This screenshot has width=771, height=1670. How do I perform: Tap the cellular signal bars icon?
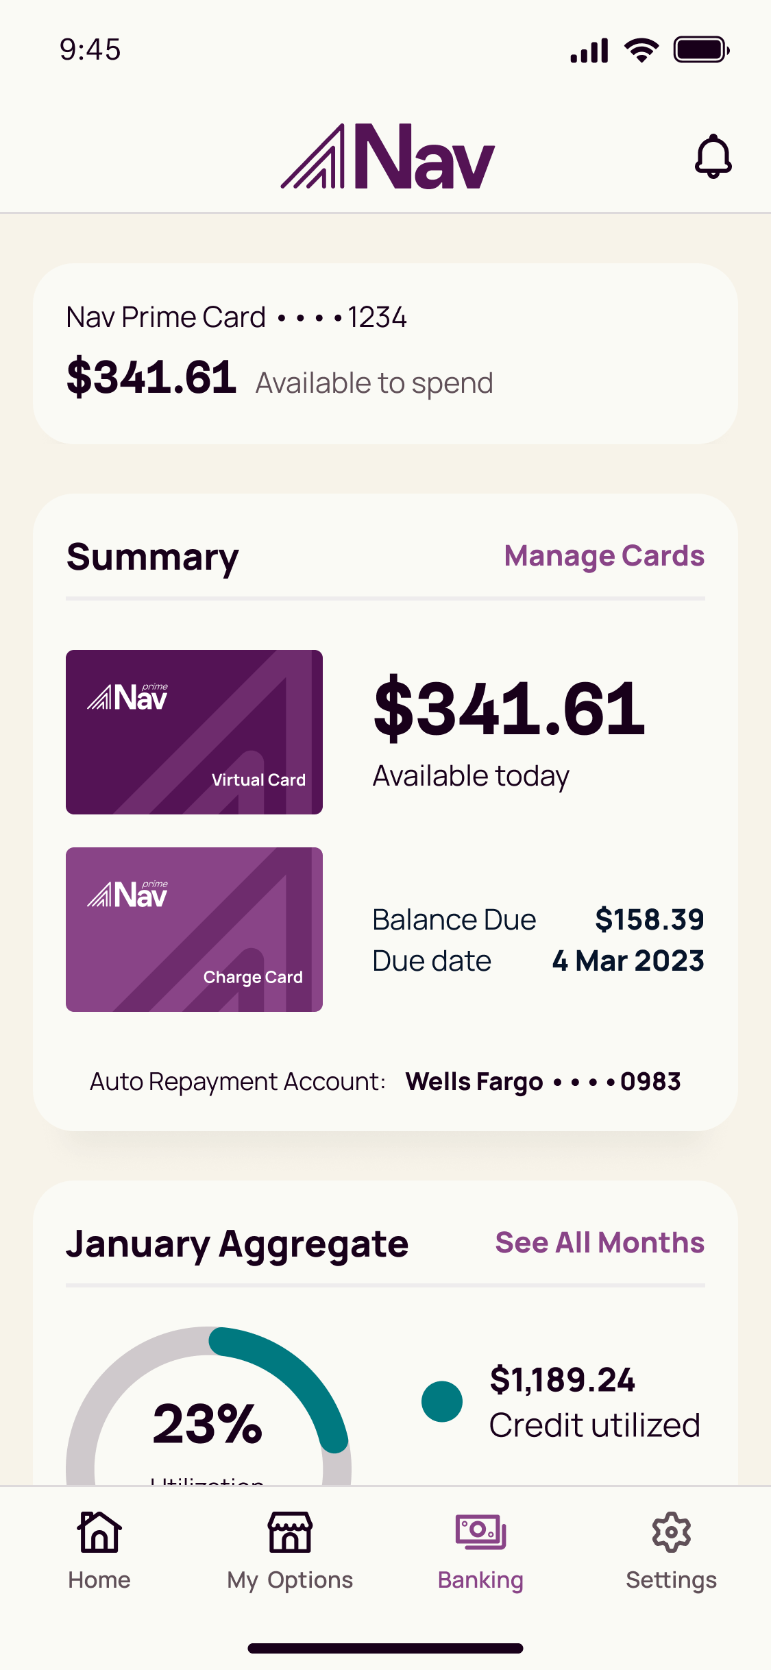(x=589, y=51)
